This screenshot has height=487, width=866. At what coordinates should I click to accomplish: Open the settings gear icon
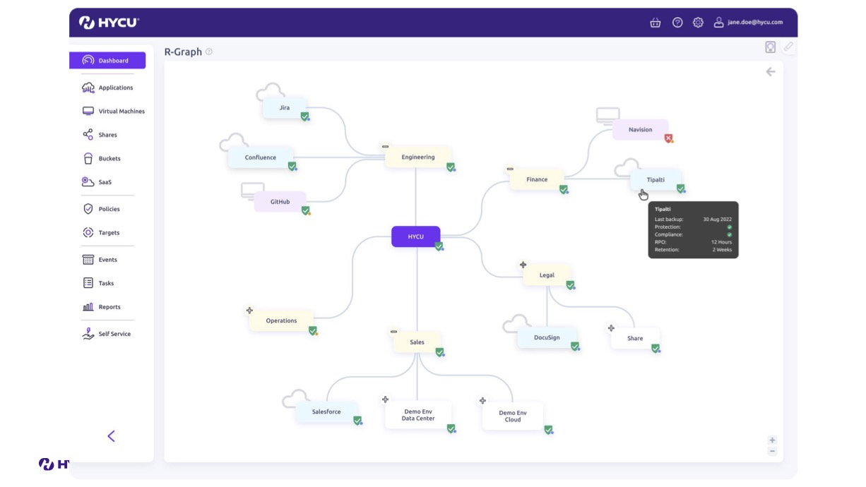(698, 23)
